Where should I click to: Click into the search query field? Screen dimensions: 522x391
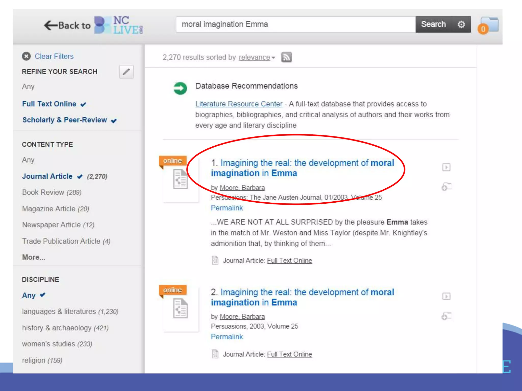tap(296, 24)
